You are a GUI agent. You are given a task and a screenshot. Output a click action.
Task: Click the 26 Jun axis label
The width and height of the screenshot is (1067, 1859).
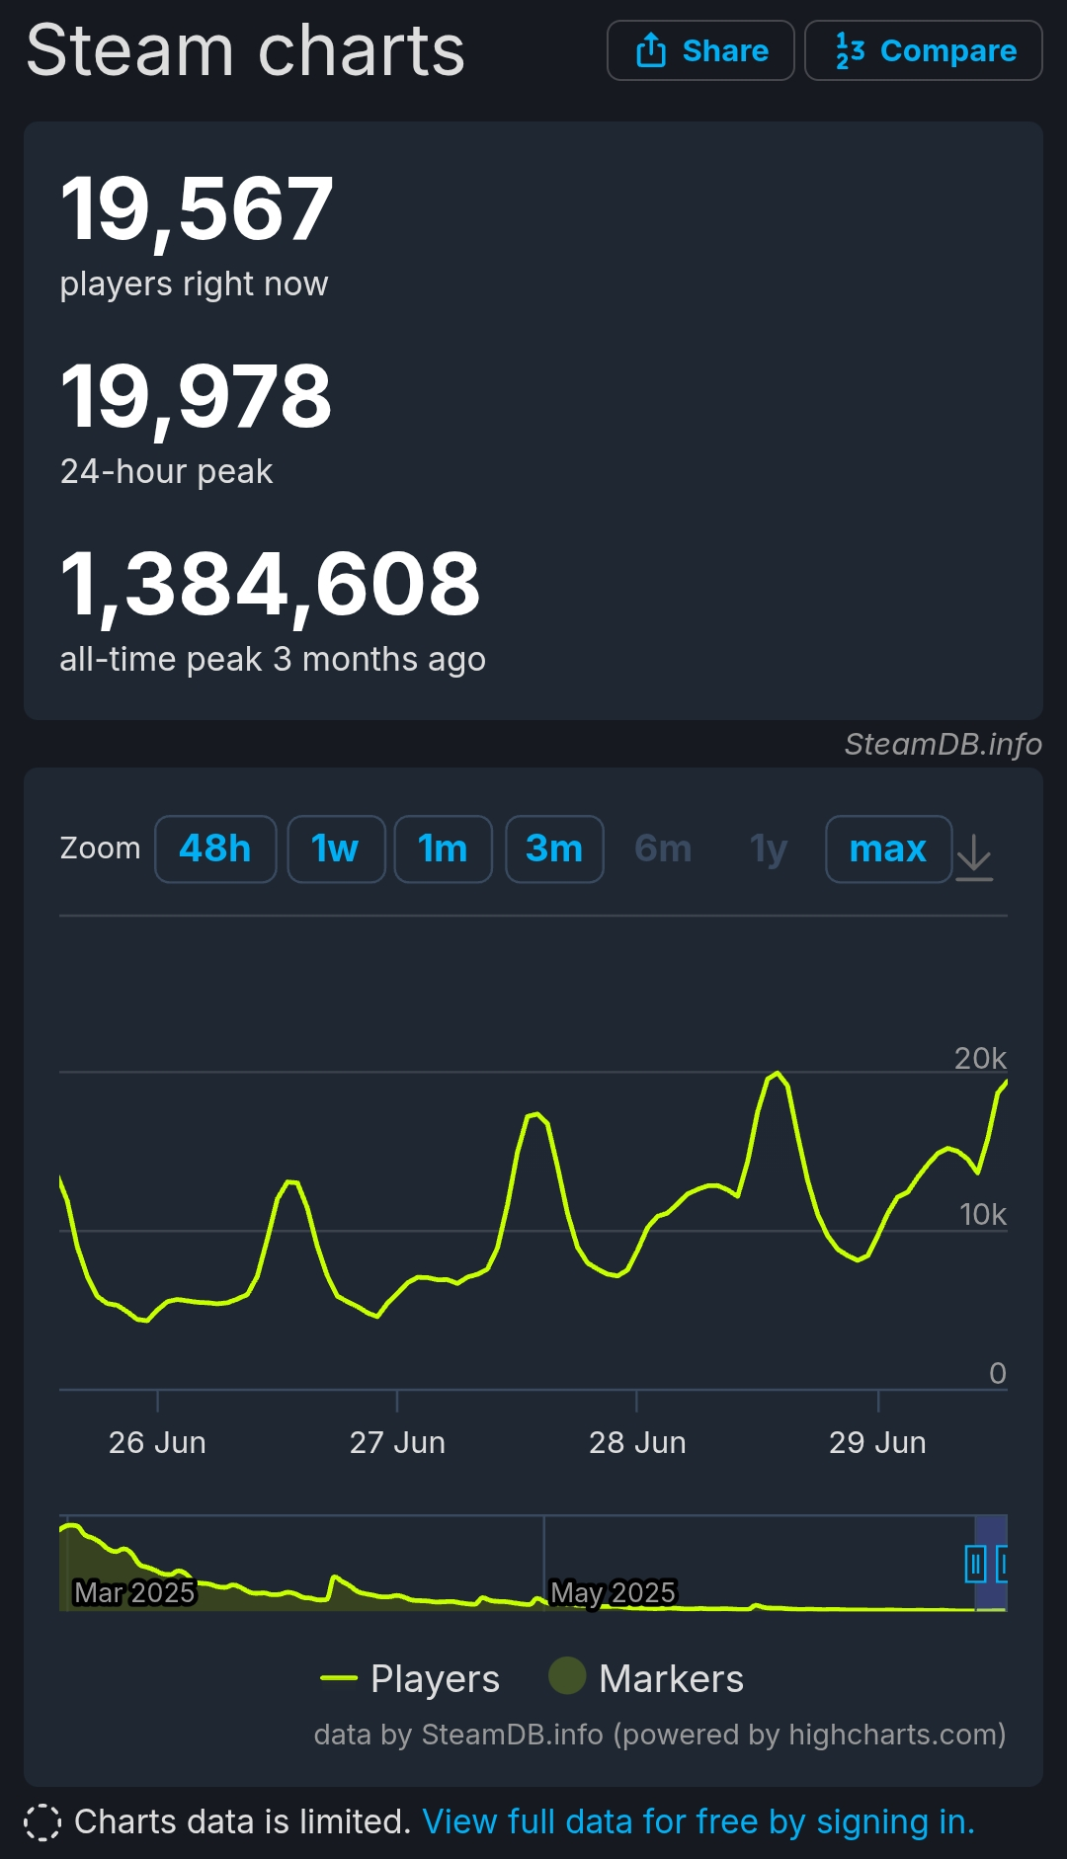coord(157,1442)
